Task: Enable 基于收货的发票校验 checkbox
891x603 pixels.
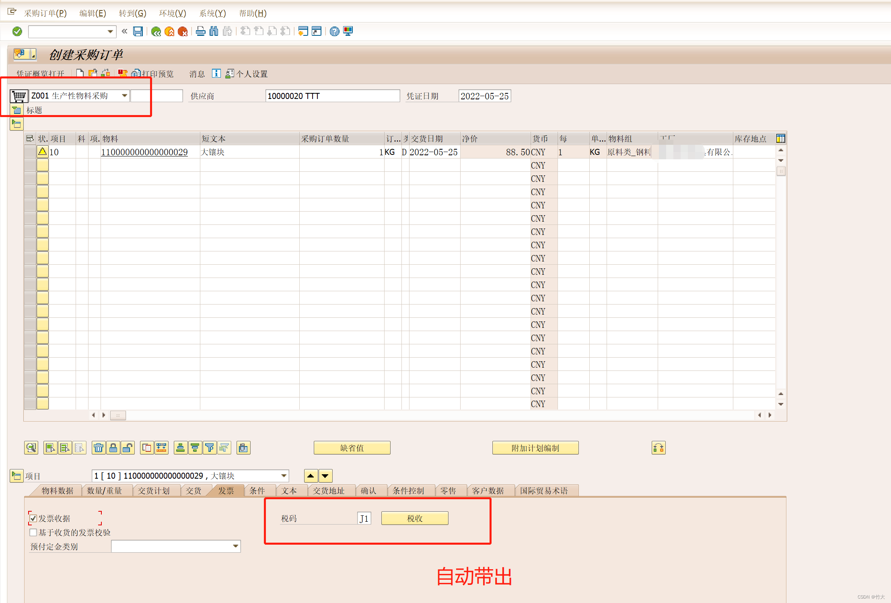Action: tap(33, 532)
